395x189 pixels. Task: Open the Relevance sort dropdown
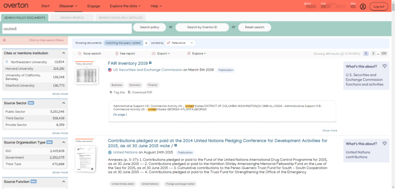tap(181, 43)
